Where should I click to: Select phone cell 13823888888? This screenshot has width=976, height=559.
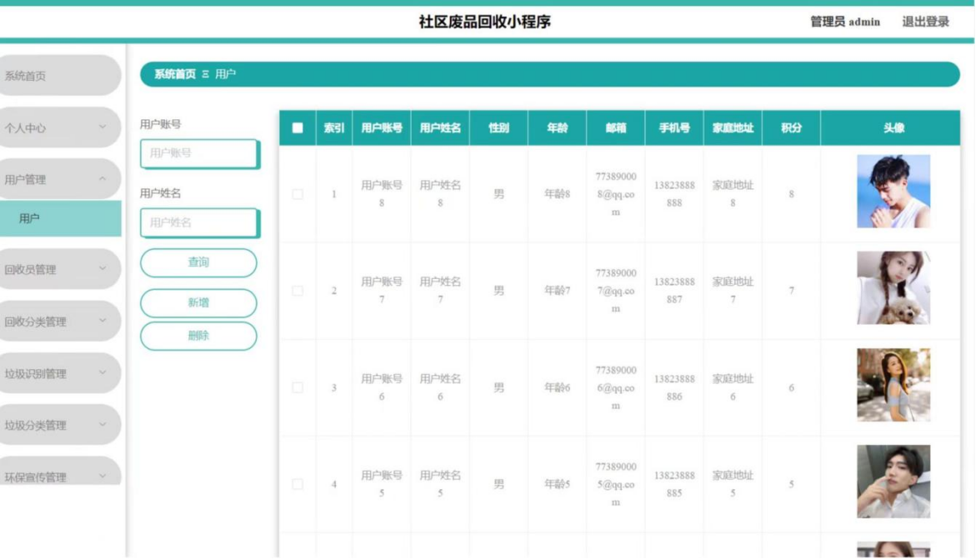(x=674, y=194)
